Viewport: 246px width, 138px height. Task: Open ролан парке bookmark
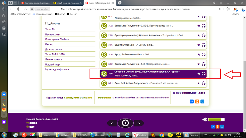point(43,14)
